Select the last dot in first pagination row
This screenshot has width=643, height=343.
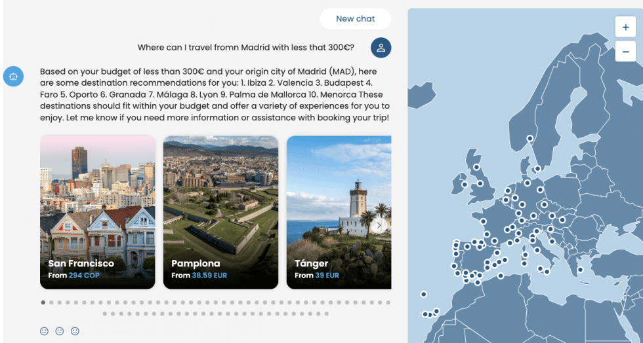point(388,302)
